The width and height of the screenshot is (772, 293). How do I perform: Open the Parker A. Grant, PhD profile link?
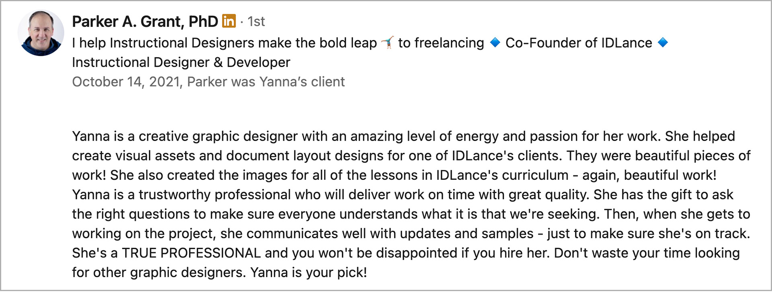[x=145, y=22]
